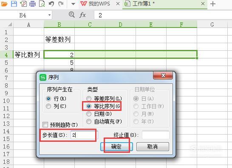Click the 终止值(O) input field
Viewport: 232px width, 168px height.
point(156,135)
